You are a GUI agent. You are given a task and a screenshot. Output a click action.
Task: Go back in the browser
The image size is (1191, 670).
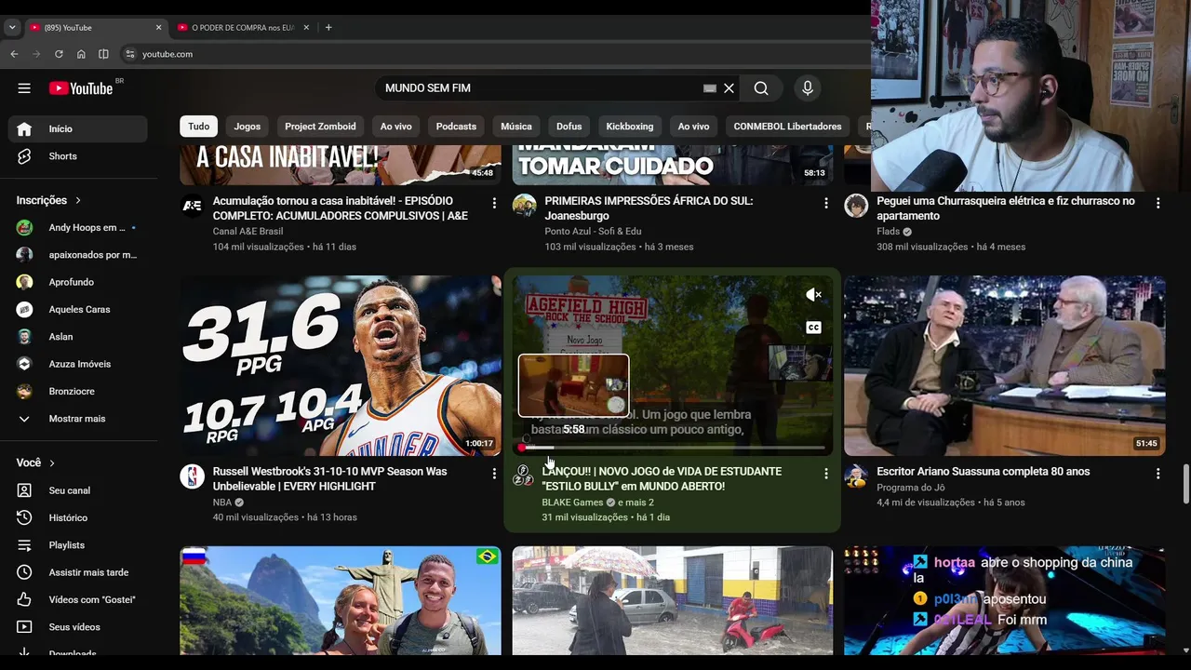point(14,54)
